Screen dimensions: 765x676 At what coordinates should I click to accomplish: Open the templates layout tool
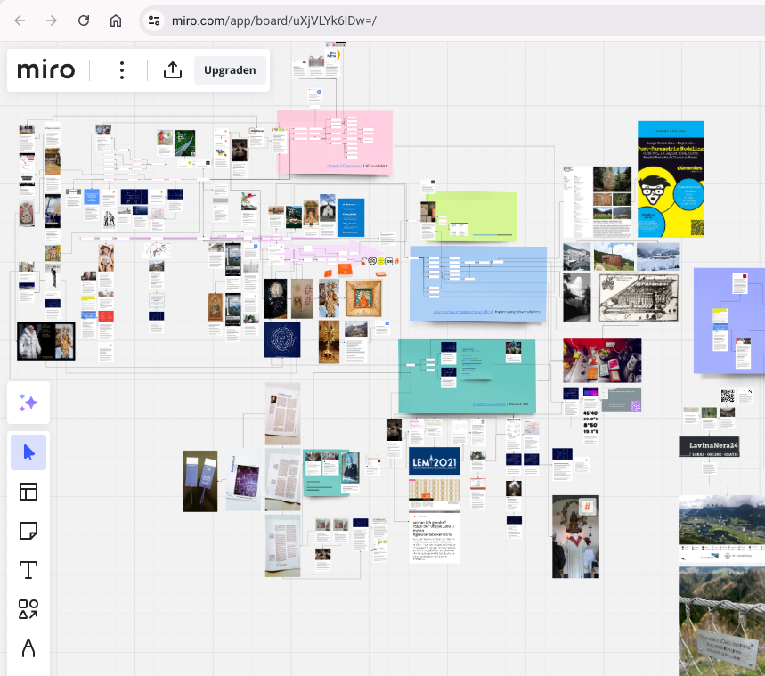28,492
